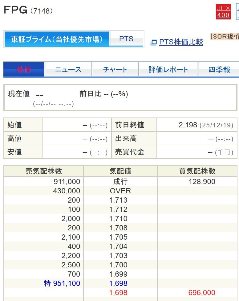This screenshot has height=301, width=239.
Task: Click the 買気配株数 column header
Action: point(197,171)
